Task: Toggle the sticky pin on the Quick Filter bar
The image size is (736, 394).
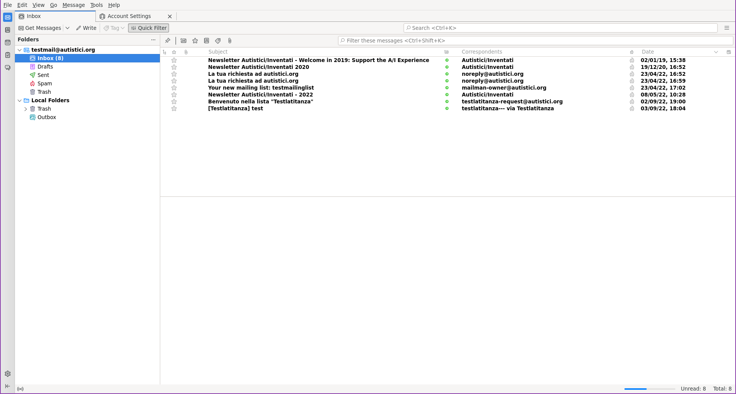Action: (x=168, y=41)
